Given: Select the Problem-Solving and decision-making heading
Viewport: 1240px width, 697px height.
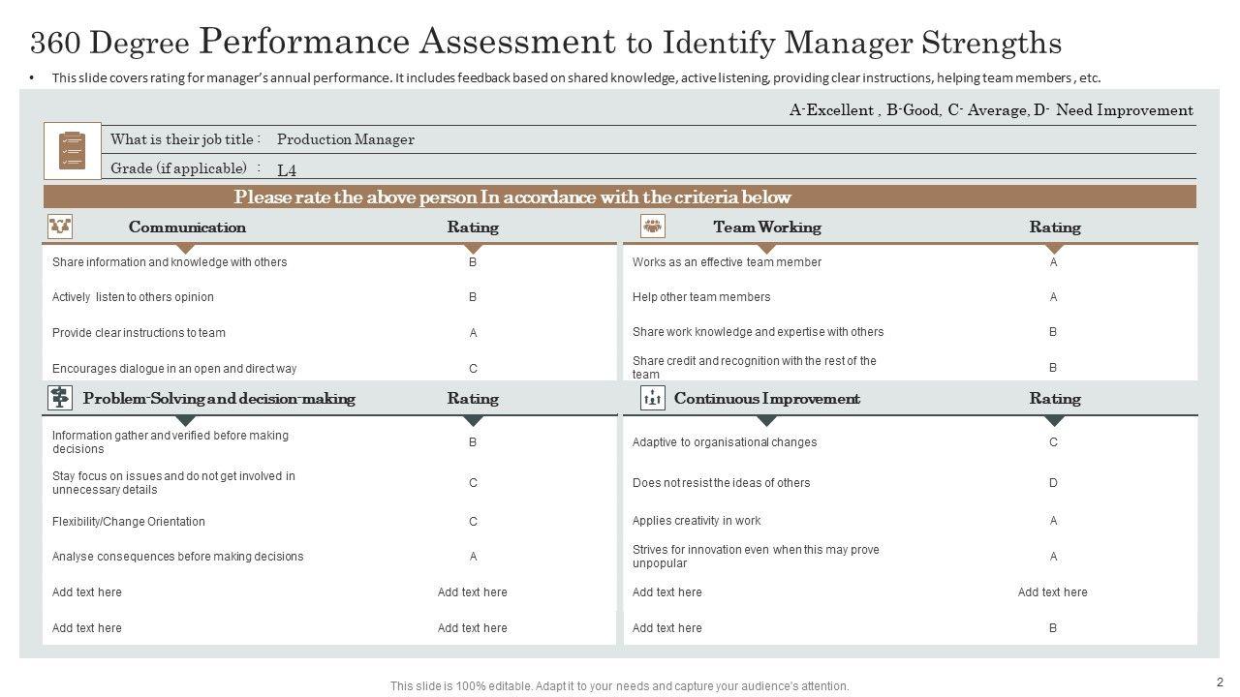Looking at the screenshot, I should coord(219,399).
